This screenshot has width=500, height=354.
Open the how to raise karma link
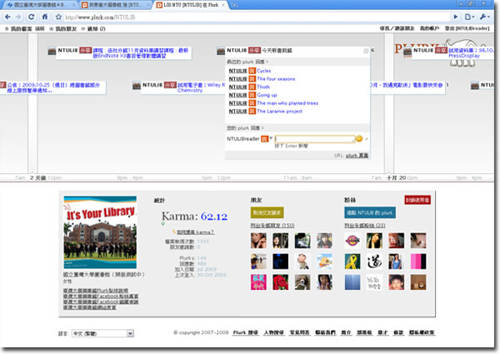coord(195,232)
